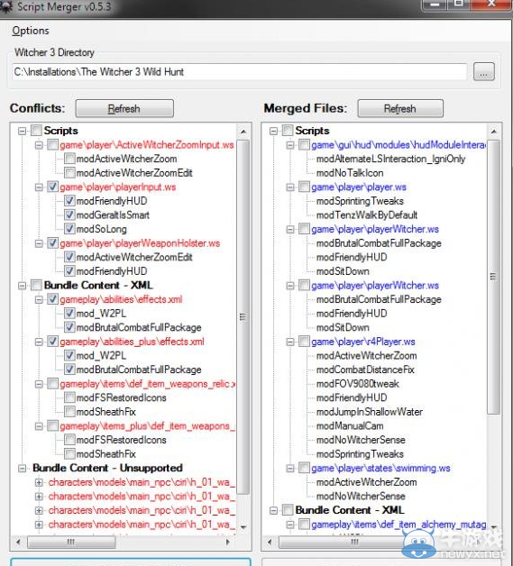Conflicts panel horizontal scroll right arrow

pyautogui.click(x=227, y=542)
